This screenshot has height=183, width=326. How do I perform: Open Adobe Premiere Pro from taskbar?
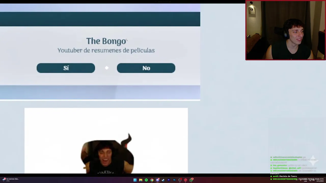[x=169, y=180]
